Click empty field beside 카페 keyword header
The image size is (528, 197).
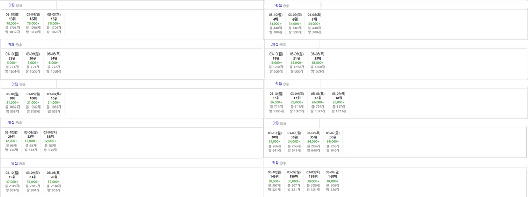159,44
